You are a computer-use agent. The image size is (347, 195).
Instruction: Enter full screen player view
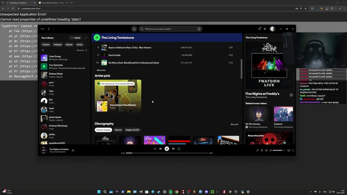coord(293,150)
